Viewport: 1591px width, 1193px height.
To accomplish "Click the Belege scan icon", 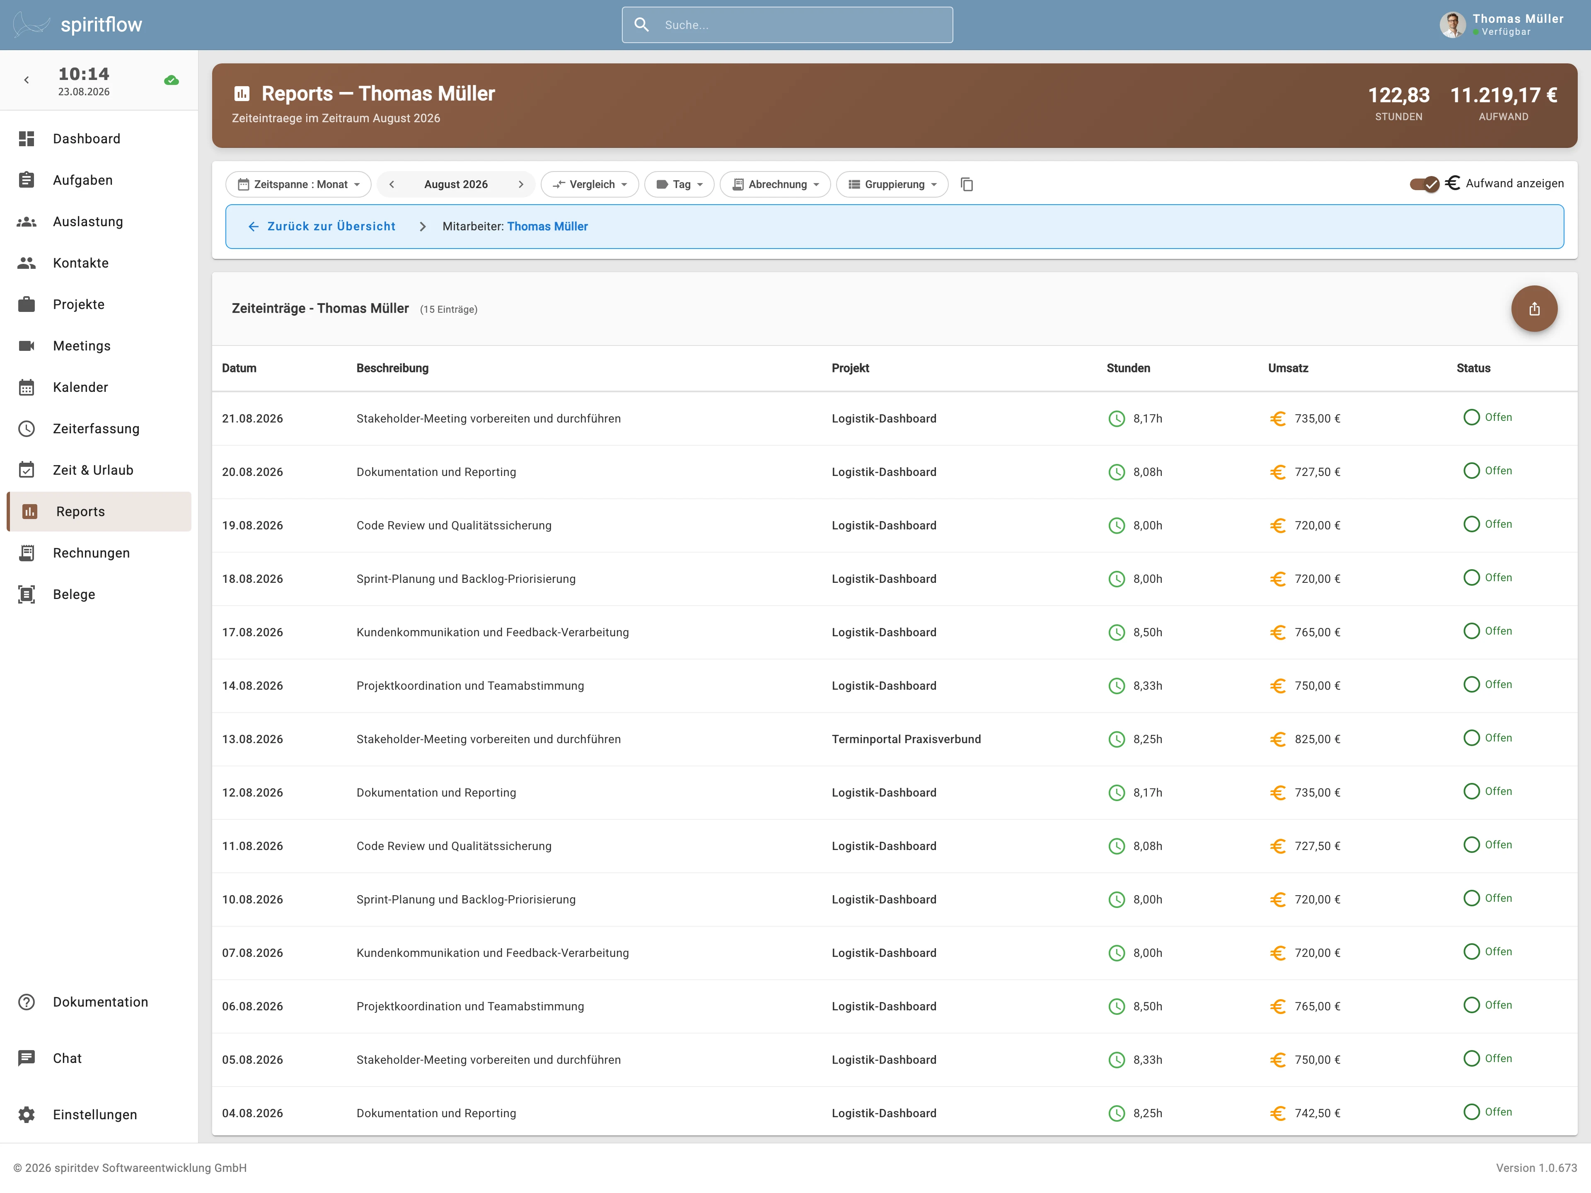I will point(27,595).
